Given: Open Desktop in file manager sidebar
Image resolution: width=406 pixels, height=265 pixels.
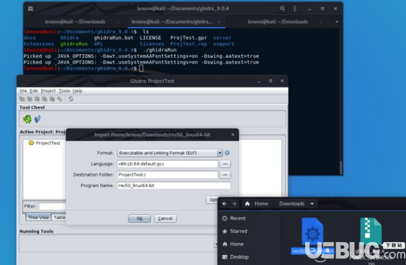Looking at the screenshot, I should click(x=235, y=257).
